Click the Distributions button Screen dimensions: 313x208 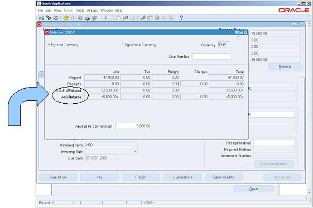pyautogui.click(x=182, y=177)
